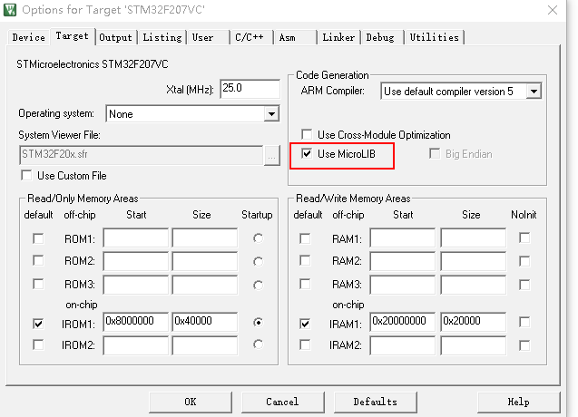This screenshot has width=578, height=417.
Task: Edit the IRAM1 Start address 0x20000000
Action: click(403, 322)
